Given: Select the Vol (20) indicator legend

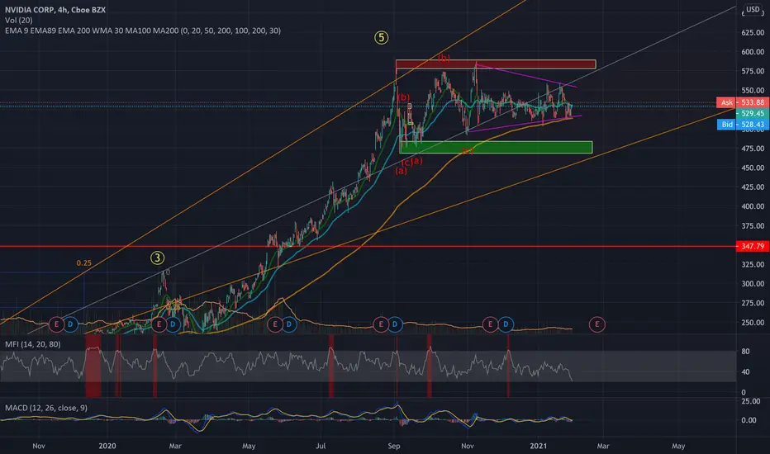Looking at the screenshot, I should (19, 20).
